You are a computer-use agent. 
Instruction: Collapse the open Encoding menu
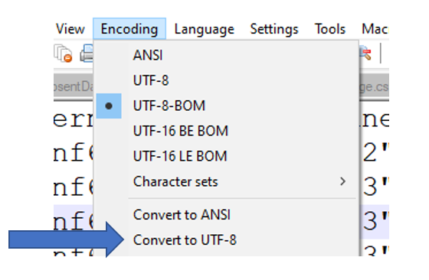tap(129, 29)
